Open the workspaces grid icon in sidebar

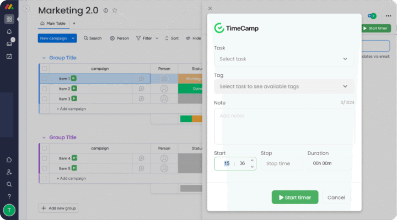(x=9, y=19)
